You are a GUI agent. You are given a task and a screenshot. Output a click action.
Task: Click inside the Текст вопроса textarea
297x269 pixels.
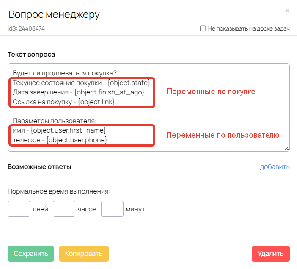[x=148, y=107]
